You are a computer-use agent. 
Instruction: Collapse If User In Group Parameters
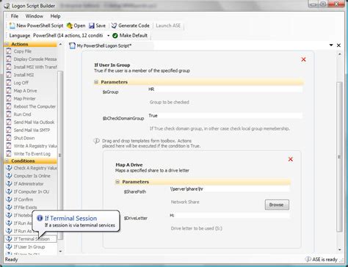(96, 82)
